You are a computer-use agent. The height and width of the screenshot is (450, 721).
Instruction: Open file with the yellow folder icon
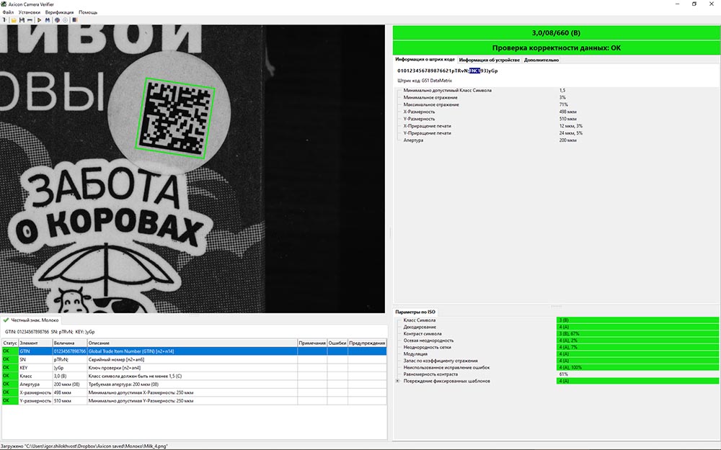tap(14, 20)
